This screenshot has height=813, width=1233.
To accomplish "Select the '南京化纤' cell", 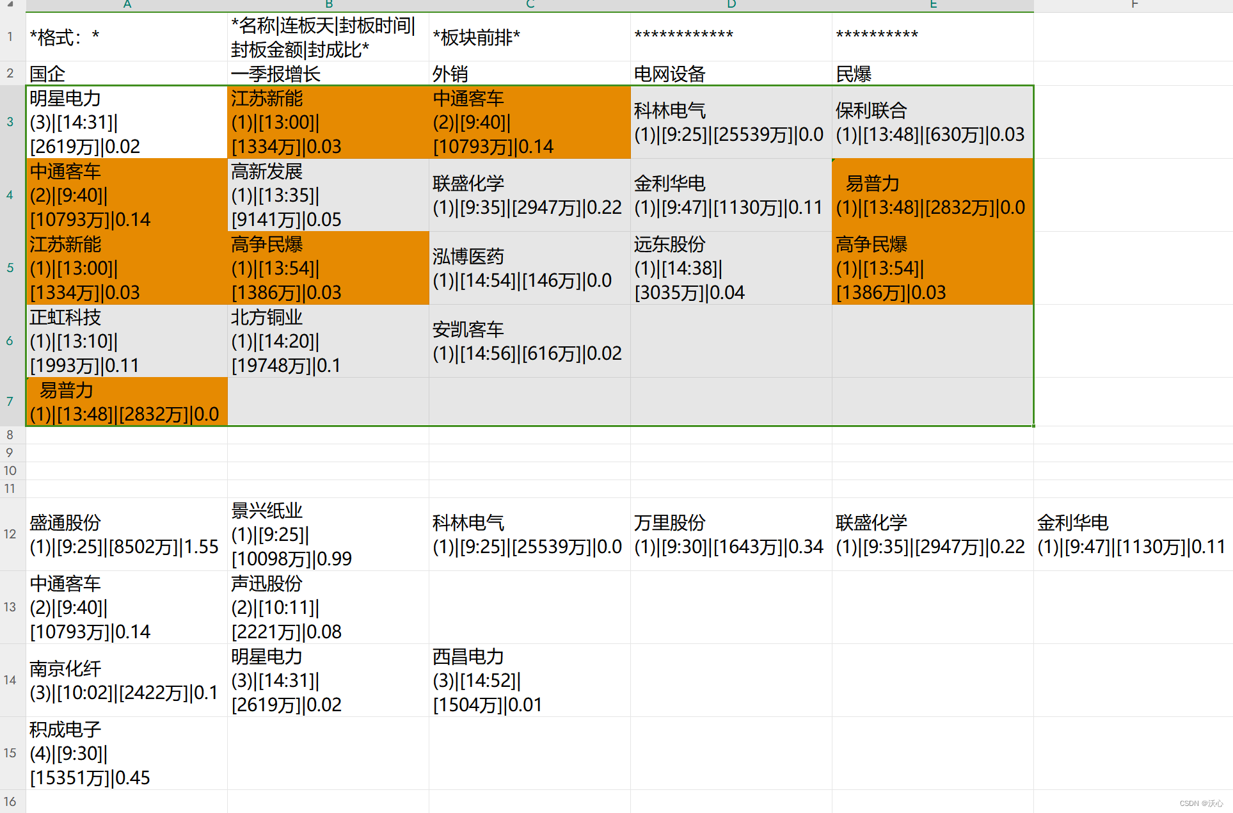I will tap(127, 680).
